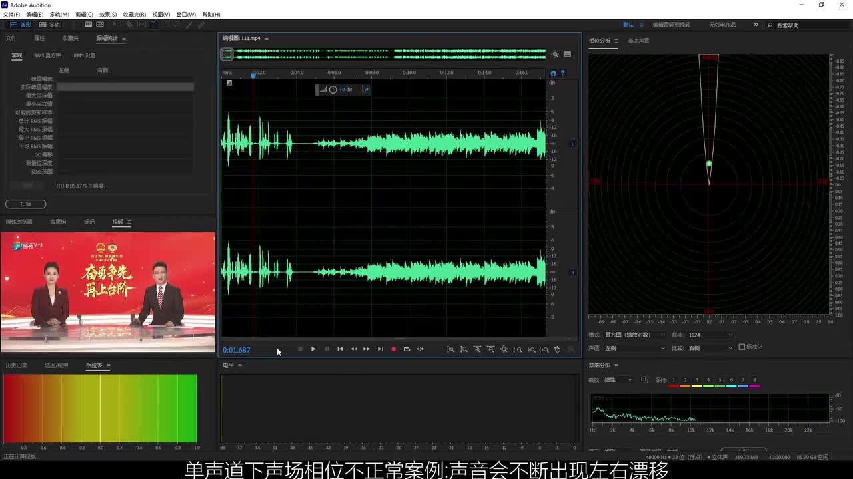This screenshot has width=853, height=479.
Task: Click in the 搜索帮助 search field
Action: pos(807,25)
